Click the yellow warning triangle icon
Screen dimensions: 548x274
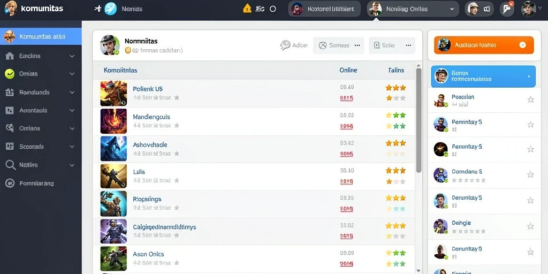(247, 9)
